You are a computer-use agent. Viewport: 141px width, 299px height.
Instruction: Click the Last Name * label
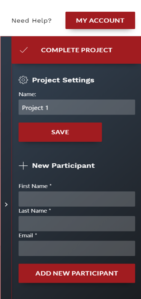coord(35,211)
